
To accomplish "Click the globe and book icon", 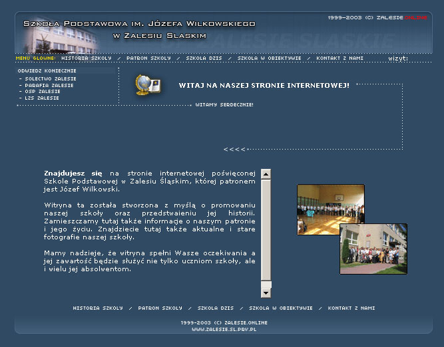I will pyautogui.click(x=148, y=84).
